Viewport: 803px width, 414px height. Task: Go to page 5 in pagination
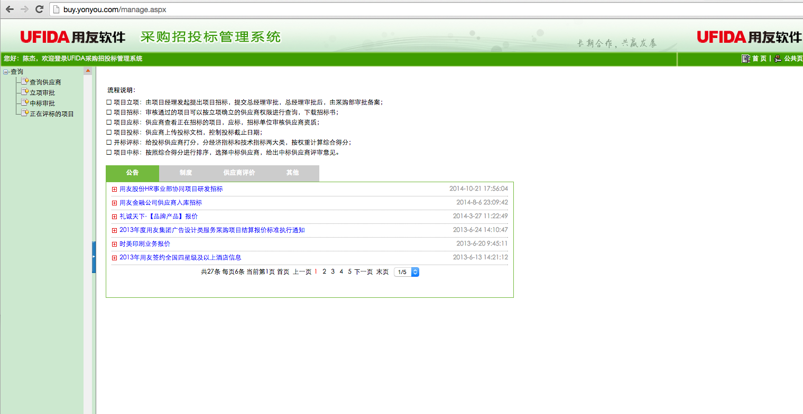click(x=349, y=272)
